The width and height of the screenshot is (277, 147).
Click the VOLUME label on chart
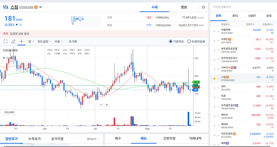pyautogui.click(x=9, y=112)
